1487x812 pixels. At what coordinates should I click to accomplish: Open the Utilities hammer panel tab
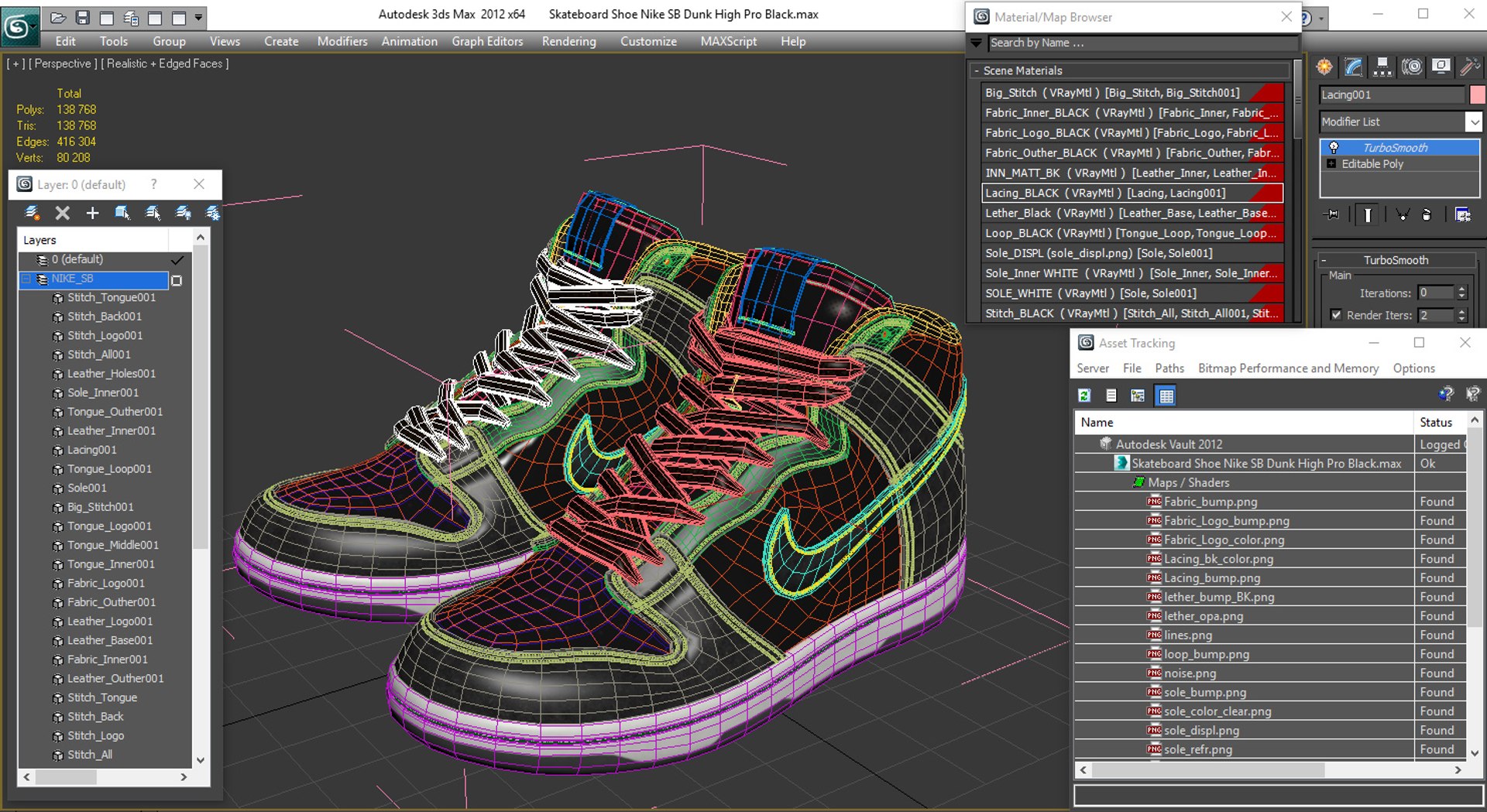tap(1469, 67)
